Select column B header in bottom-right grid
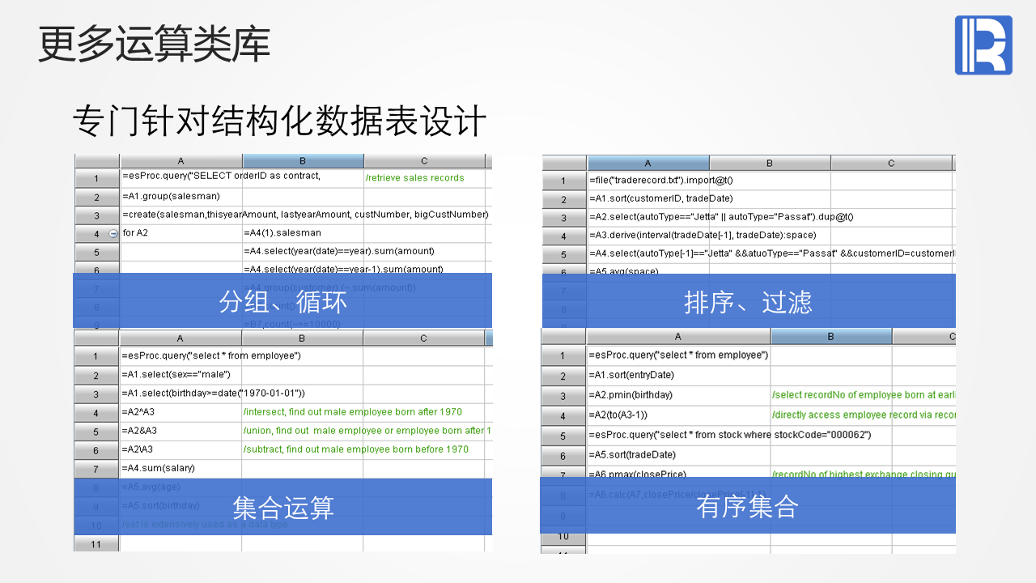The width and height of the screenshot is (1036, 583). (x=831, y=336)
